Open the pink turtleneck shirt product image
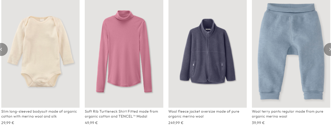The width and height of the screenshot is (331, 131). click(x=124, y=54)
